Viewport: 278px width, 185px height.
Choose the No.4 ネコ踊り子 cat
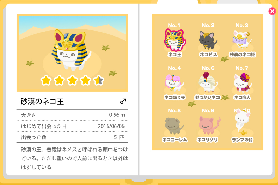[x=174, y=83]
